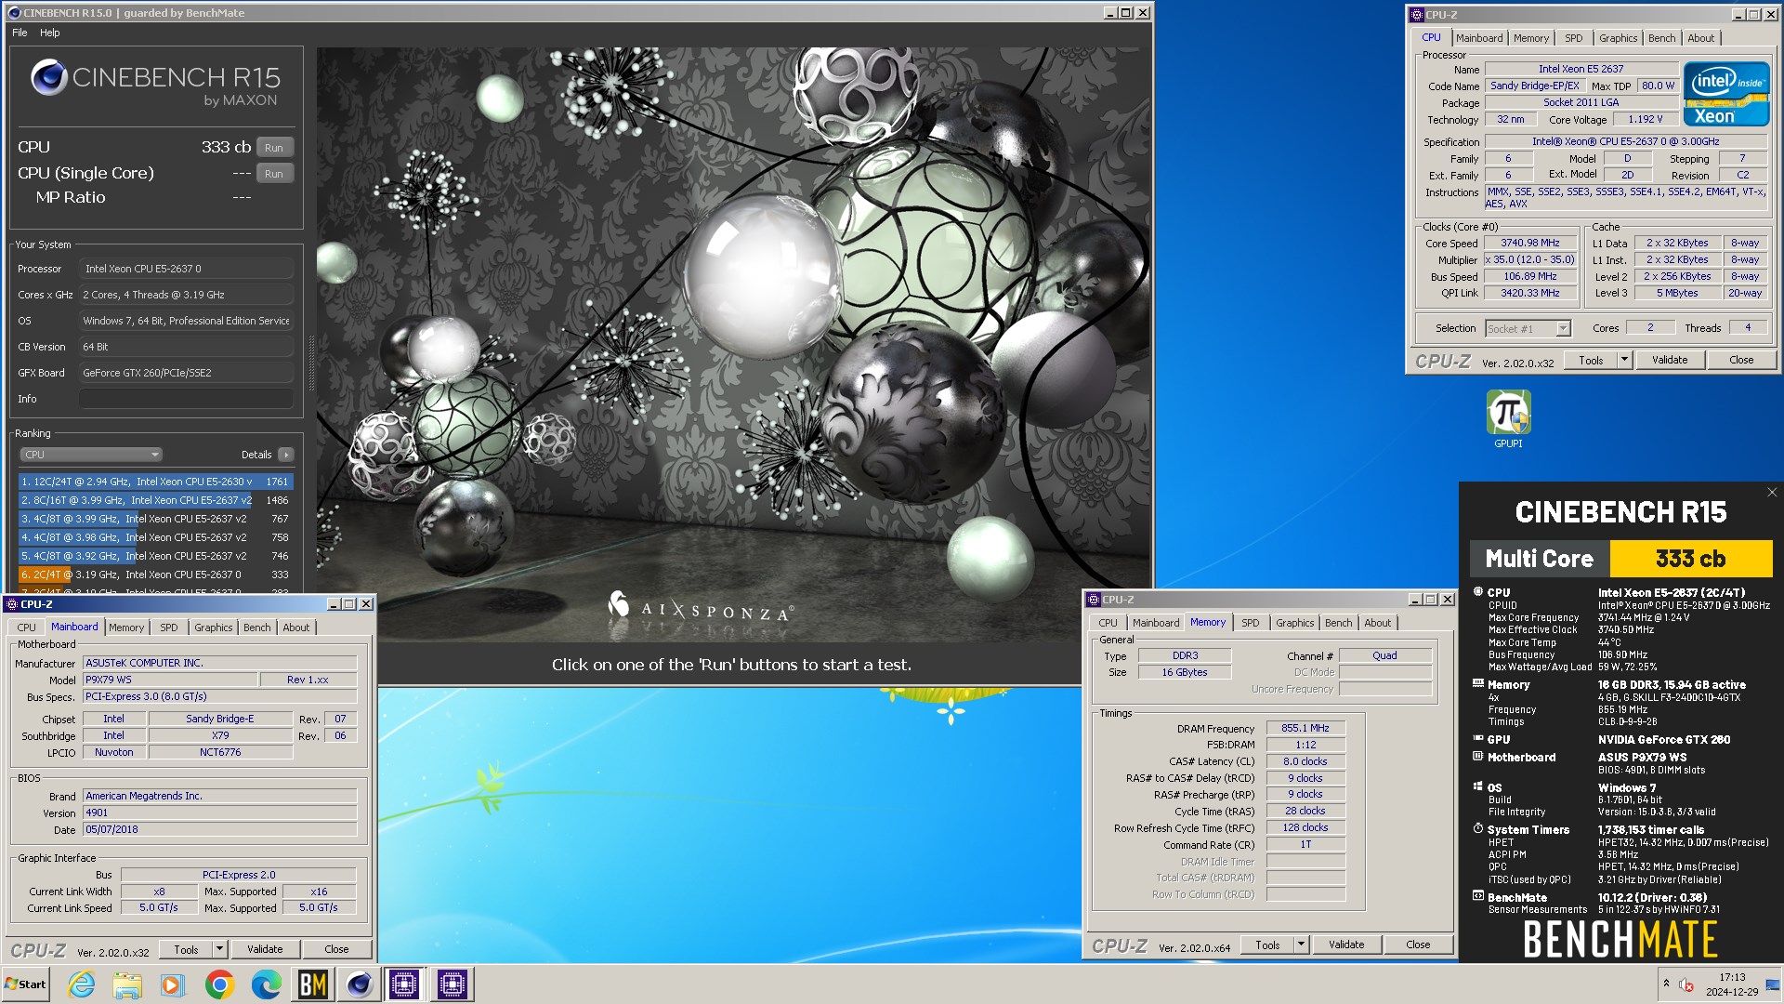
Task: Click the Cinebench R15 logo
Action: (155, 84)
